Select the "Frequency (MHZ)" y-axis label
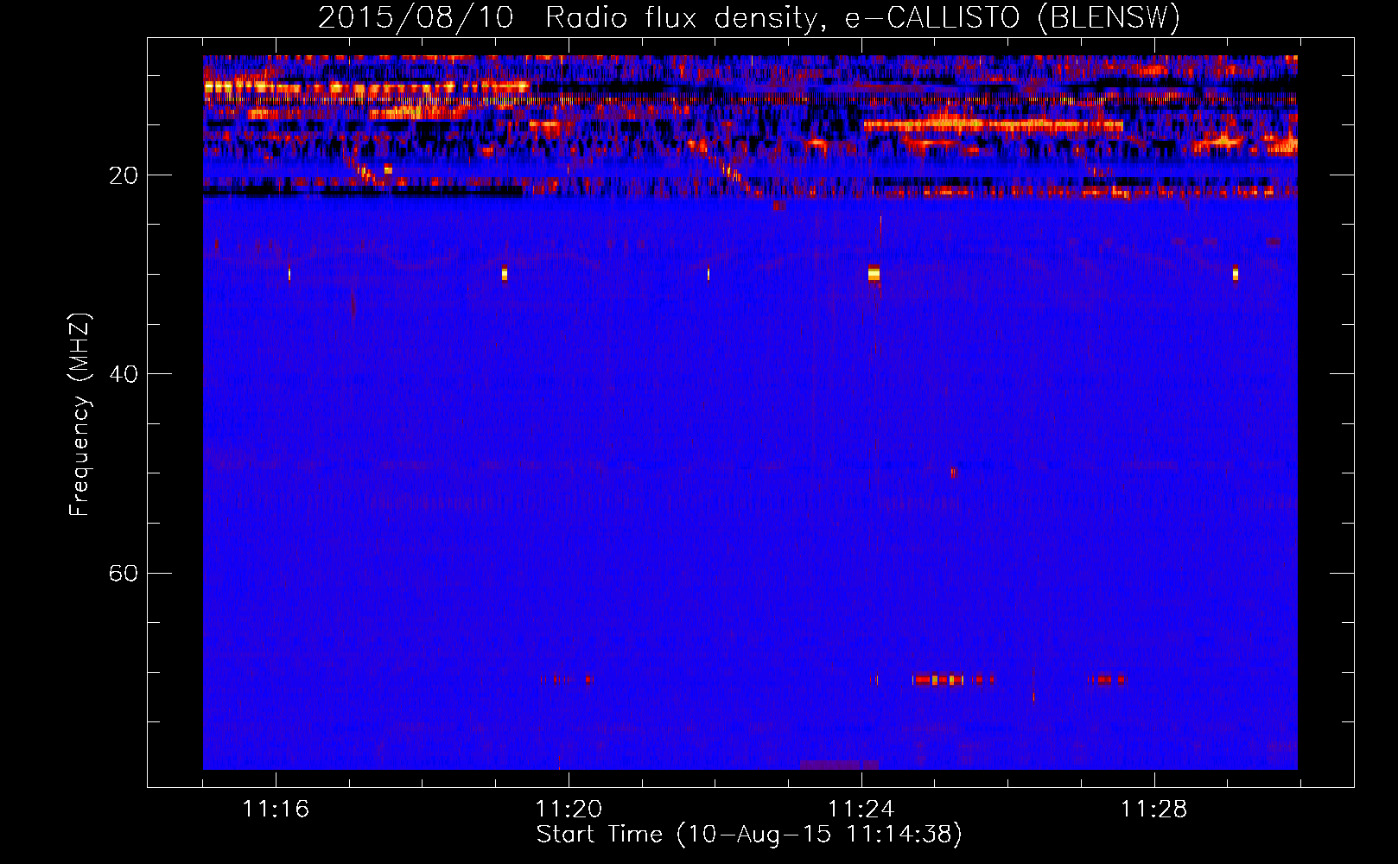Viewport: 1398px width, 864px height. 79,415
